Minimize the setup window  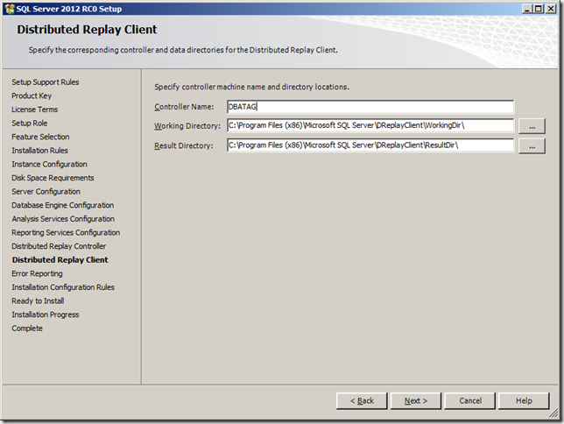527,9
